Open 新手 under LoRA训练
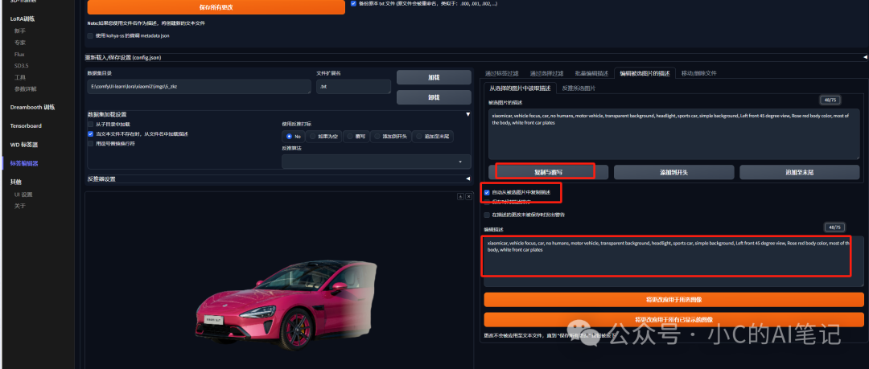This screenshot has height=369, width=869. coord(20,31)
